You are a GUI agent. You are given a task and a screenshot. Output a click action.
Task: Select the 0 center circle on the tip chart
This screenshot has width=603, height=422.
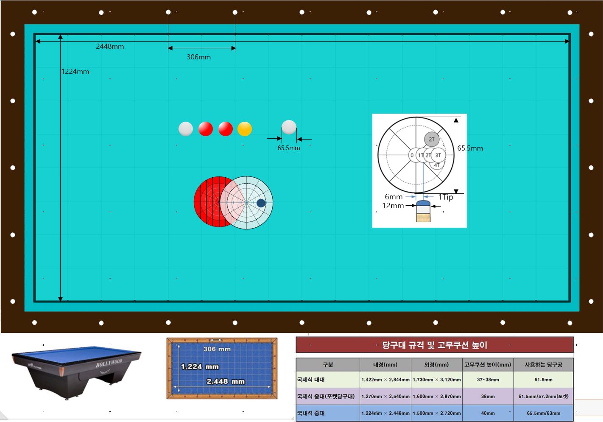click(412, 155)
